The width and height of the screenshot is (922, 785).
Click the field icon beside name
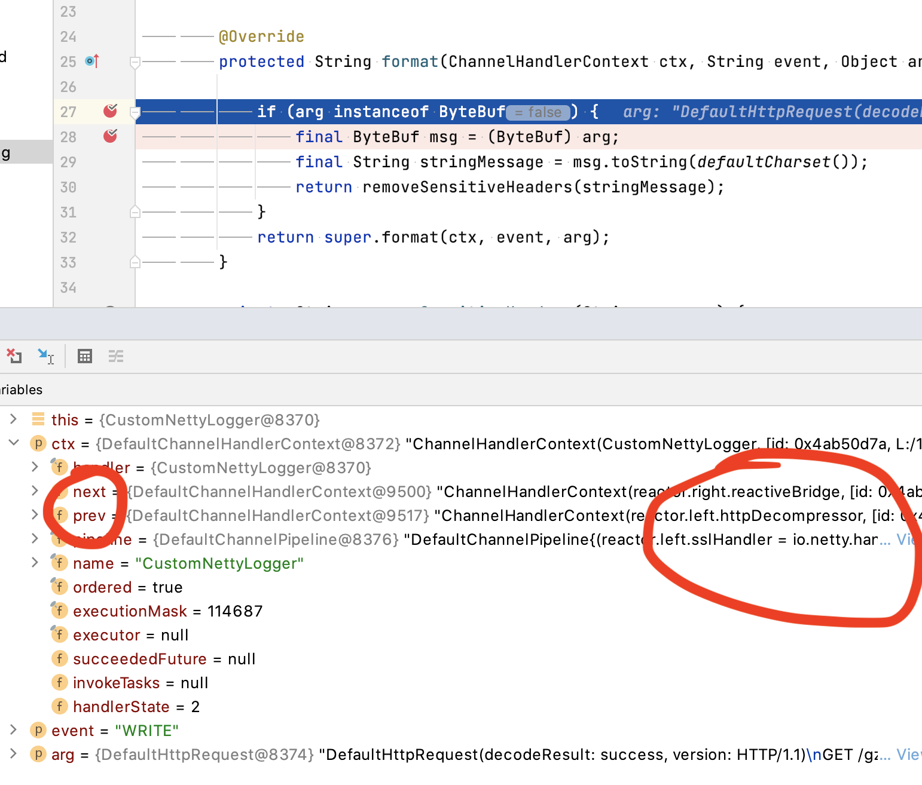click(x=59, y=562)
